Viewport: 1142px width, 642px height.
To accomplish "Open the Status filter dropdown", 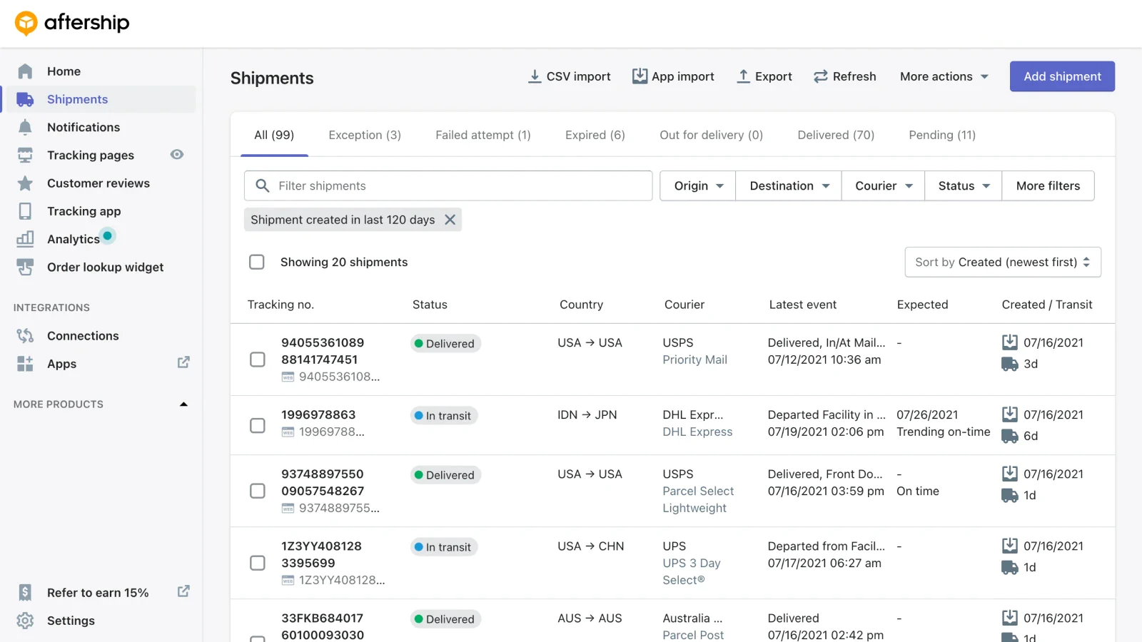I will point(964,185).
